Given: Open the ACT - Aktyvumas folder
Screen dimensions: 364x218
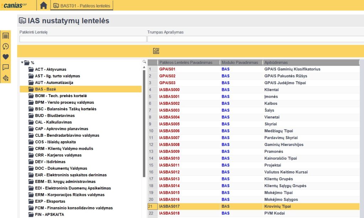Looking at the screenshot, I should (50, 69).
